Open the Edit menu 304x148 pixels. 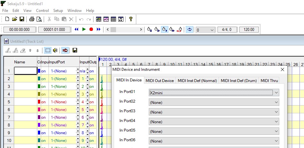[x=16, y=11]
